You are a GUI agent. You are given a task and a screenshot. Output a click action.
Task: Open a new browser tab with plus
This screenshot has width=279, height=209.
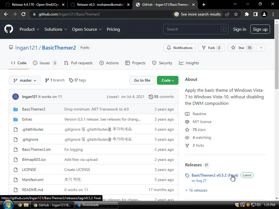204,5
